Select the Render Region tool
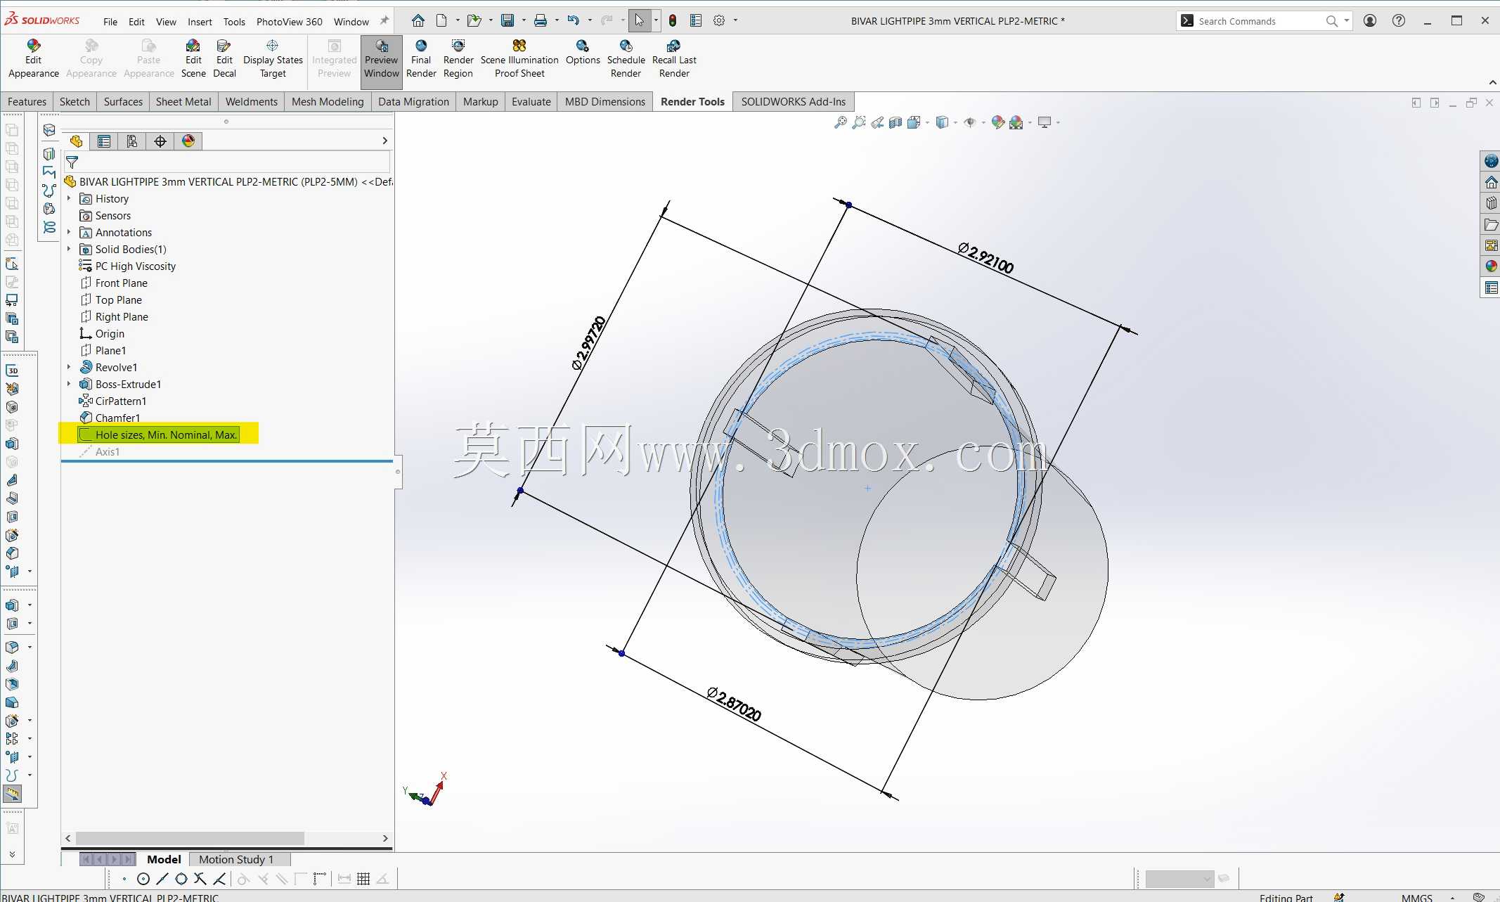 (458, 59)
